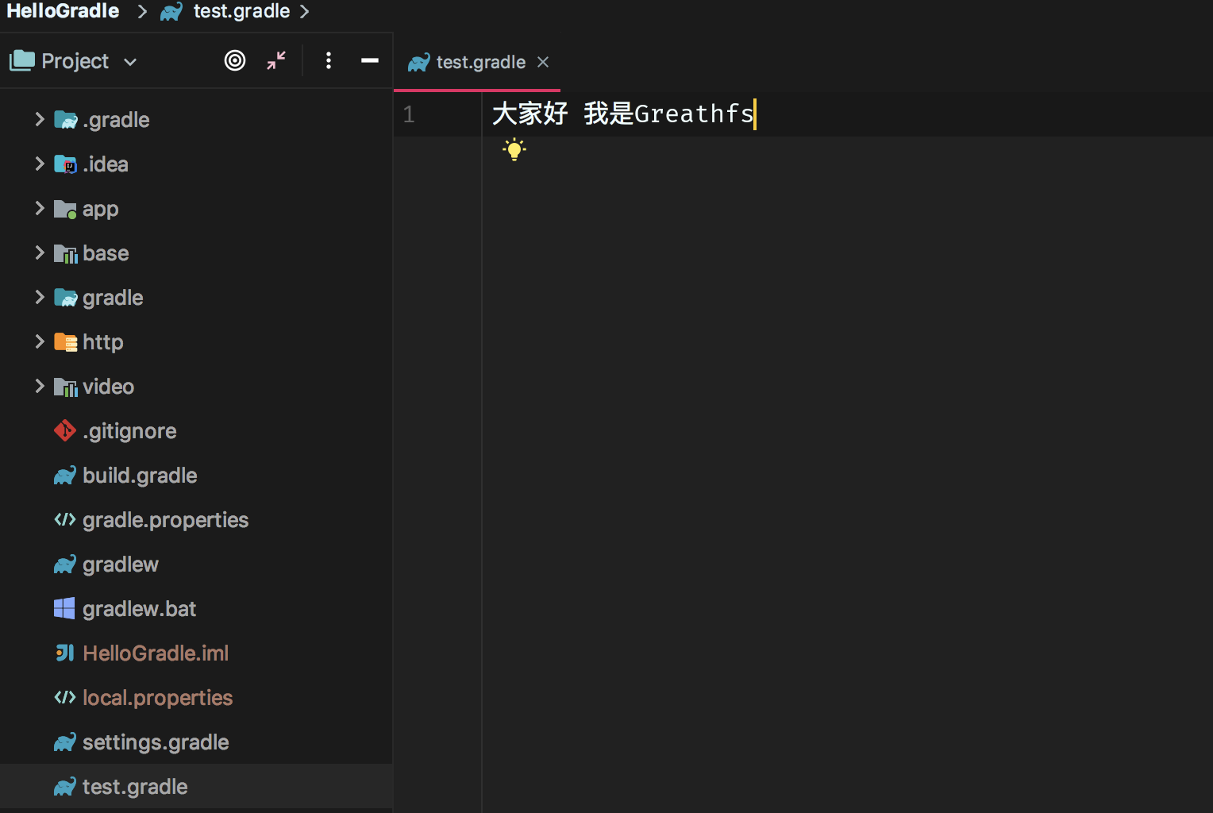The height and width of the screenshot is (813, 1213).
Task: Open the Project view dropdown
Action: pyautogui.click(x=130, y=62)
